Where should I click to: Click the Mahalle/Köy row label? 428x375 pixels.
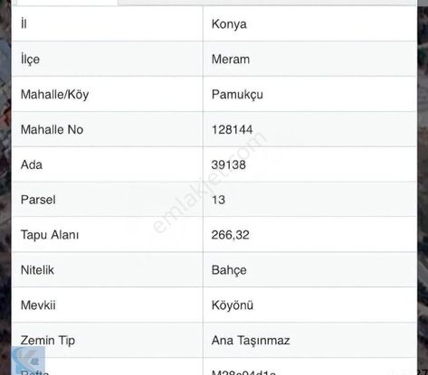[x=54, y=95]
